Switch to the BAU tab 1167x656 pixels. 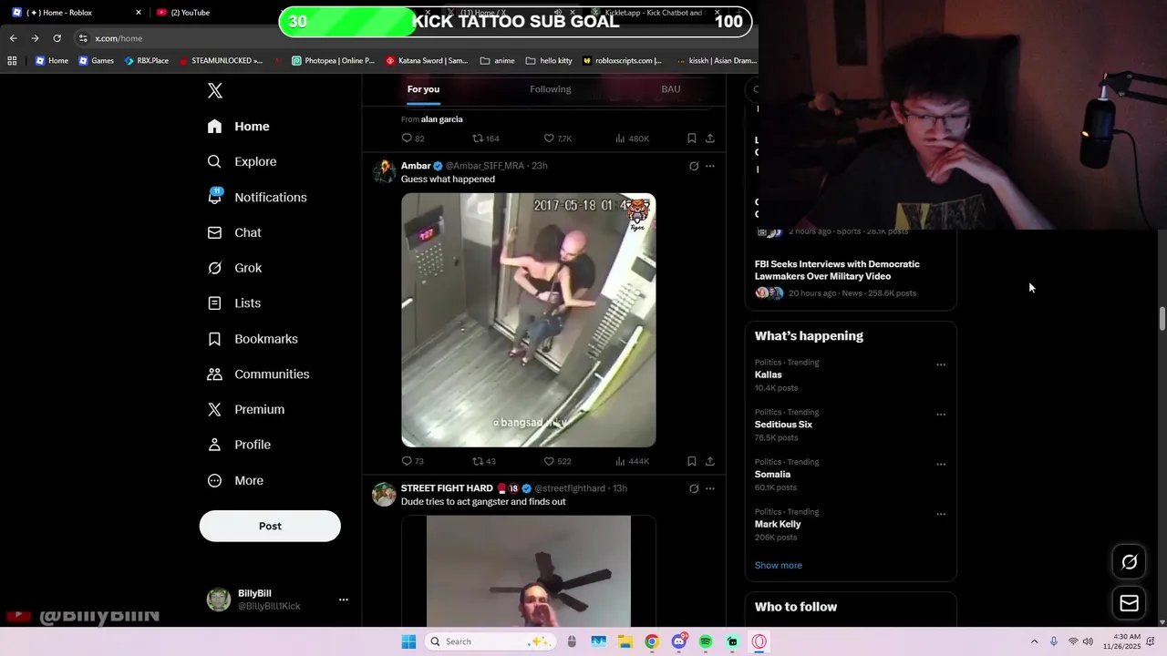click(x=671, y=89)
